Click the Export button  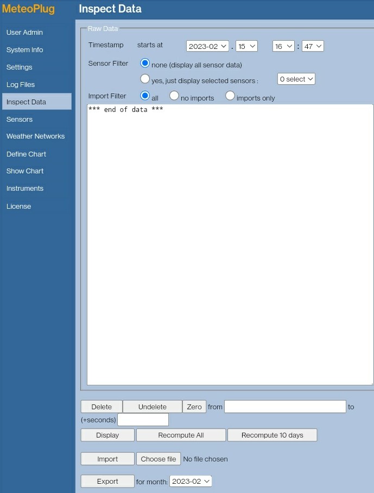click(x=107, y=481)
